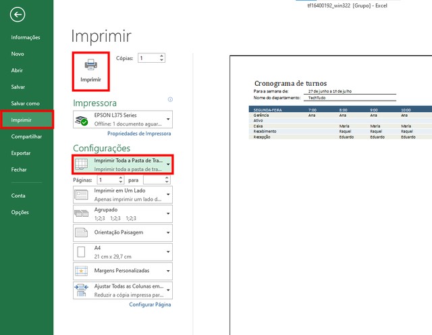Open the Imprimir Toda a Pasta de Trabalho dropdown
This screenshot has height=335, width=432.
point(123,165)
